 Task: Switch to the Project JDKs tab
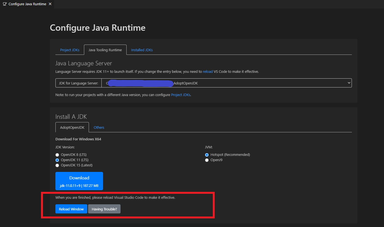(x=70, y=50)
